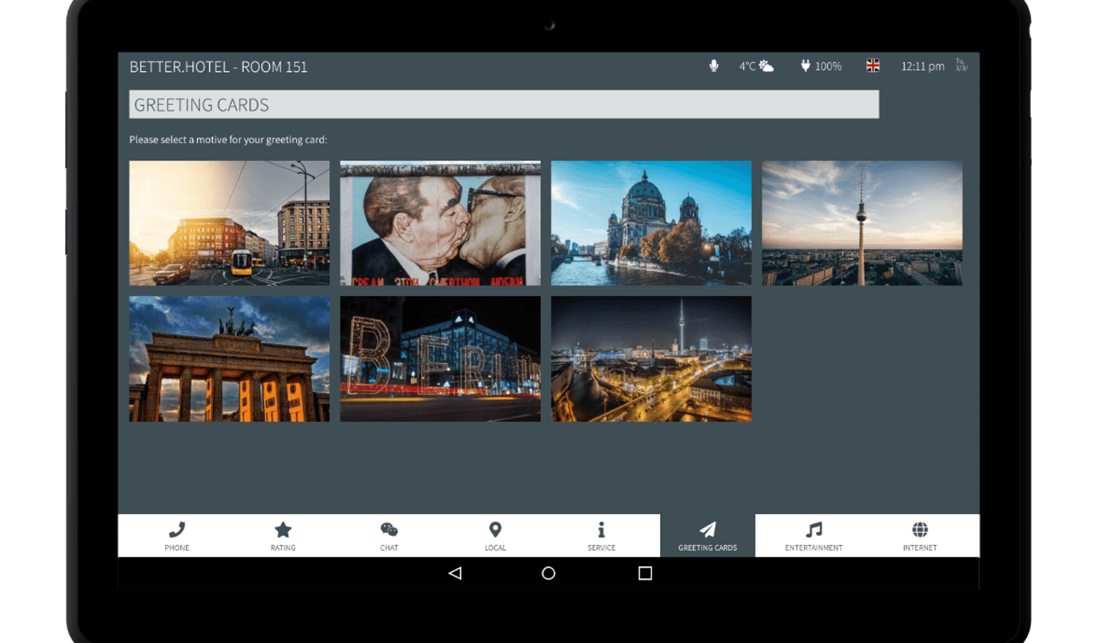Select the illuminated BERLIN letters motif
Screen dimensions: 1099x643
pyautogui.click(x=440, y=359)
